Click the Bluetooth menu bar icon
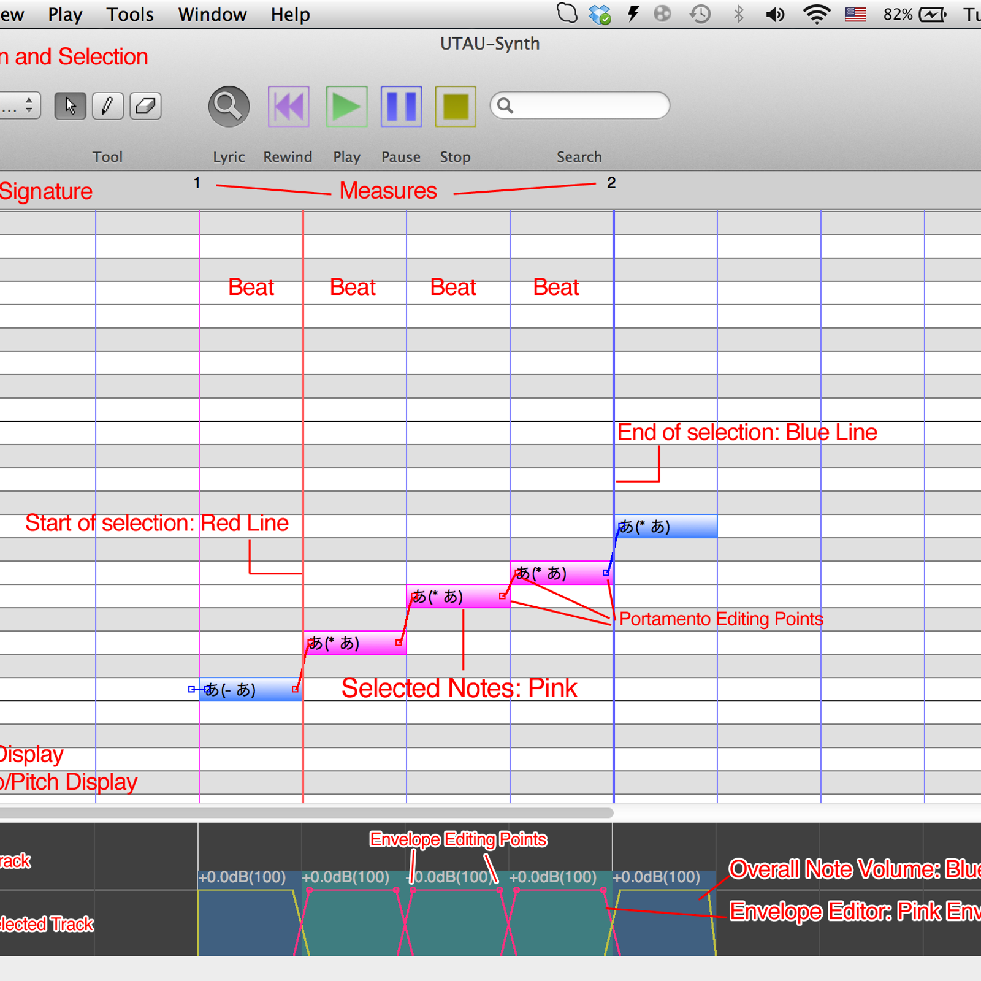The width and height of the screenshot is (981, 981). point(739,14)
